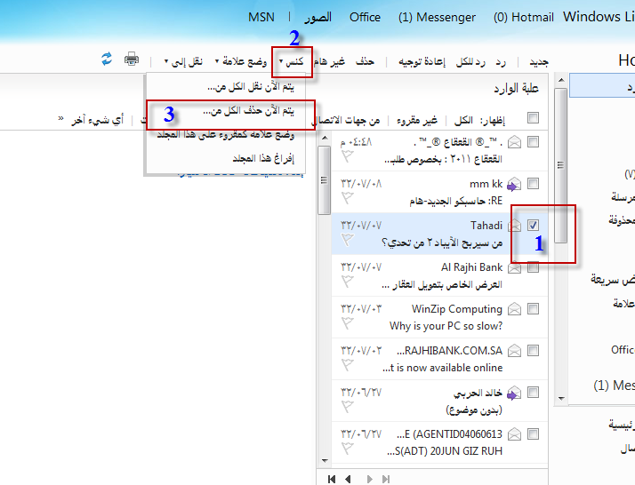Check the القعقاع message checkbox

[533, 141]
